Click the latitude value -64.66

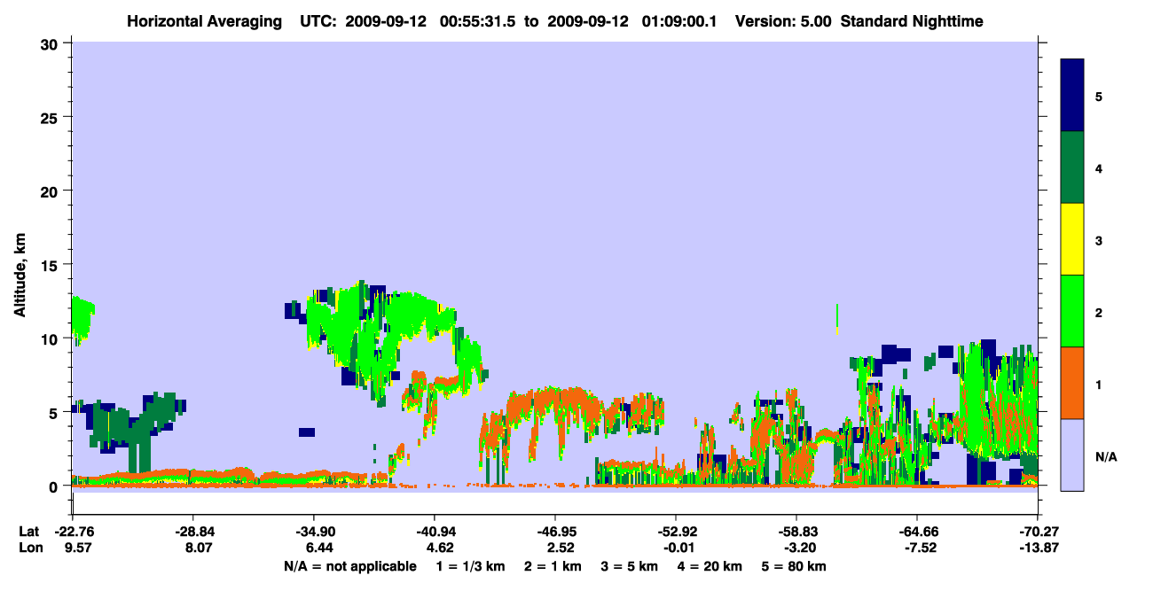917,532
